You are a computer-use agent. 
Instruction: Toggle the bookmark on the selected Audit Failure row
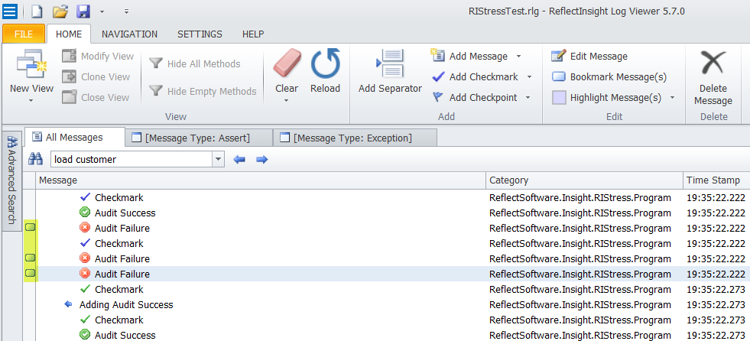pyautogui.click(x=30, y=274)
